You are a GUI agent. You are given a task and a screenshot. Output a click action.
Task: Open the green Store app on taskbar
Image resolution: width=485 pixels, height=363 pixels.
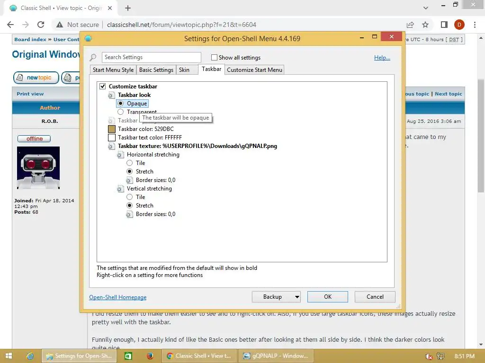(128, 356)
